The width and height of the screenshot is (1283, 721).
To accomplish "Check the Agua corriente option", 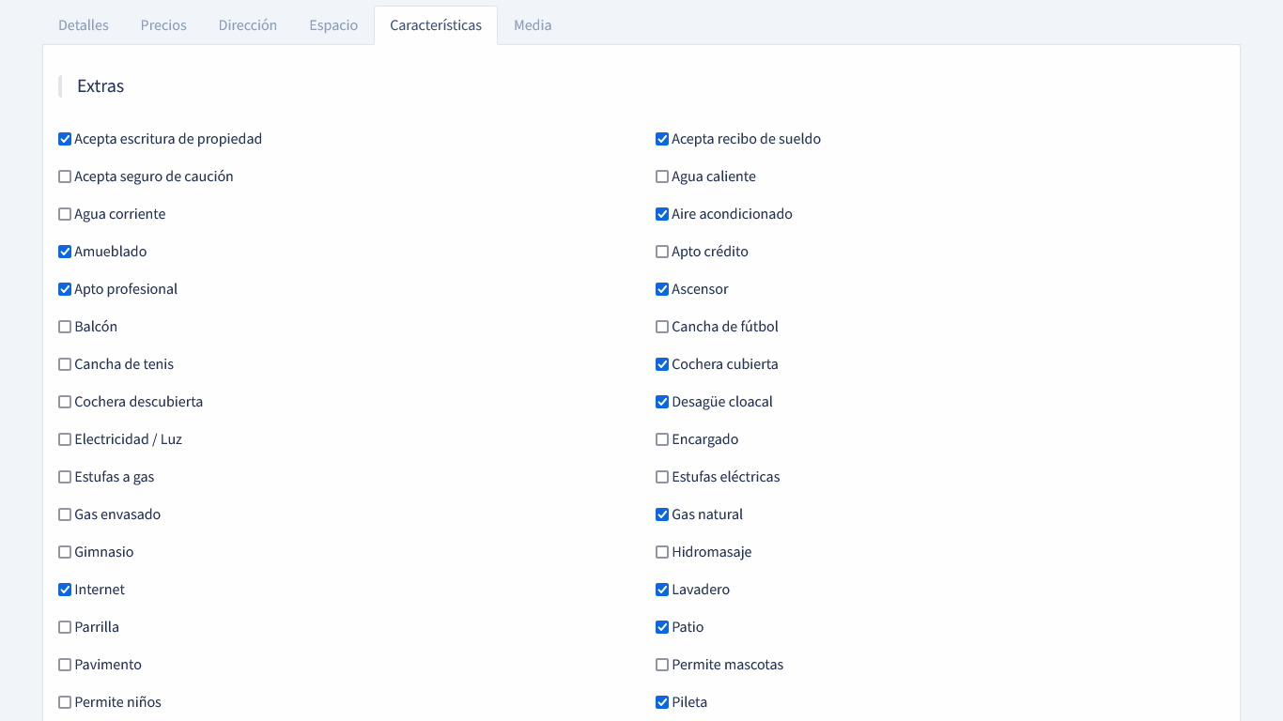I will coord(65,214).
